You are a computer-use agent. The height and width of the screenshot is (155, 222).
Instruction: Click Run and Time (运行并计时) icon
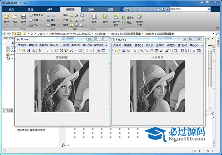(140, 16)
